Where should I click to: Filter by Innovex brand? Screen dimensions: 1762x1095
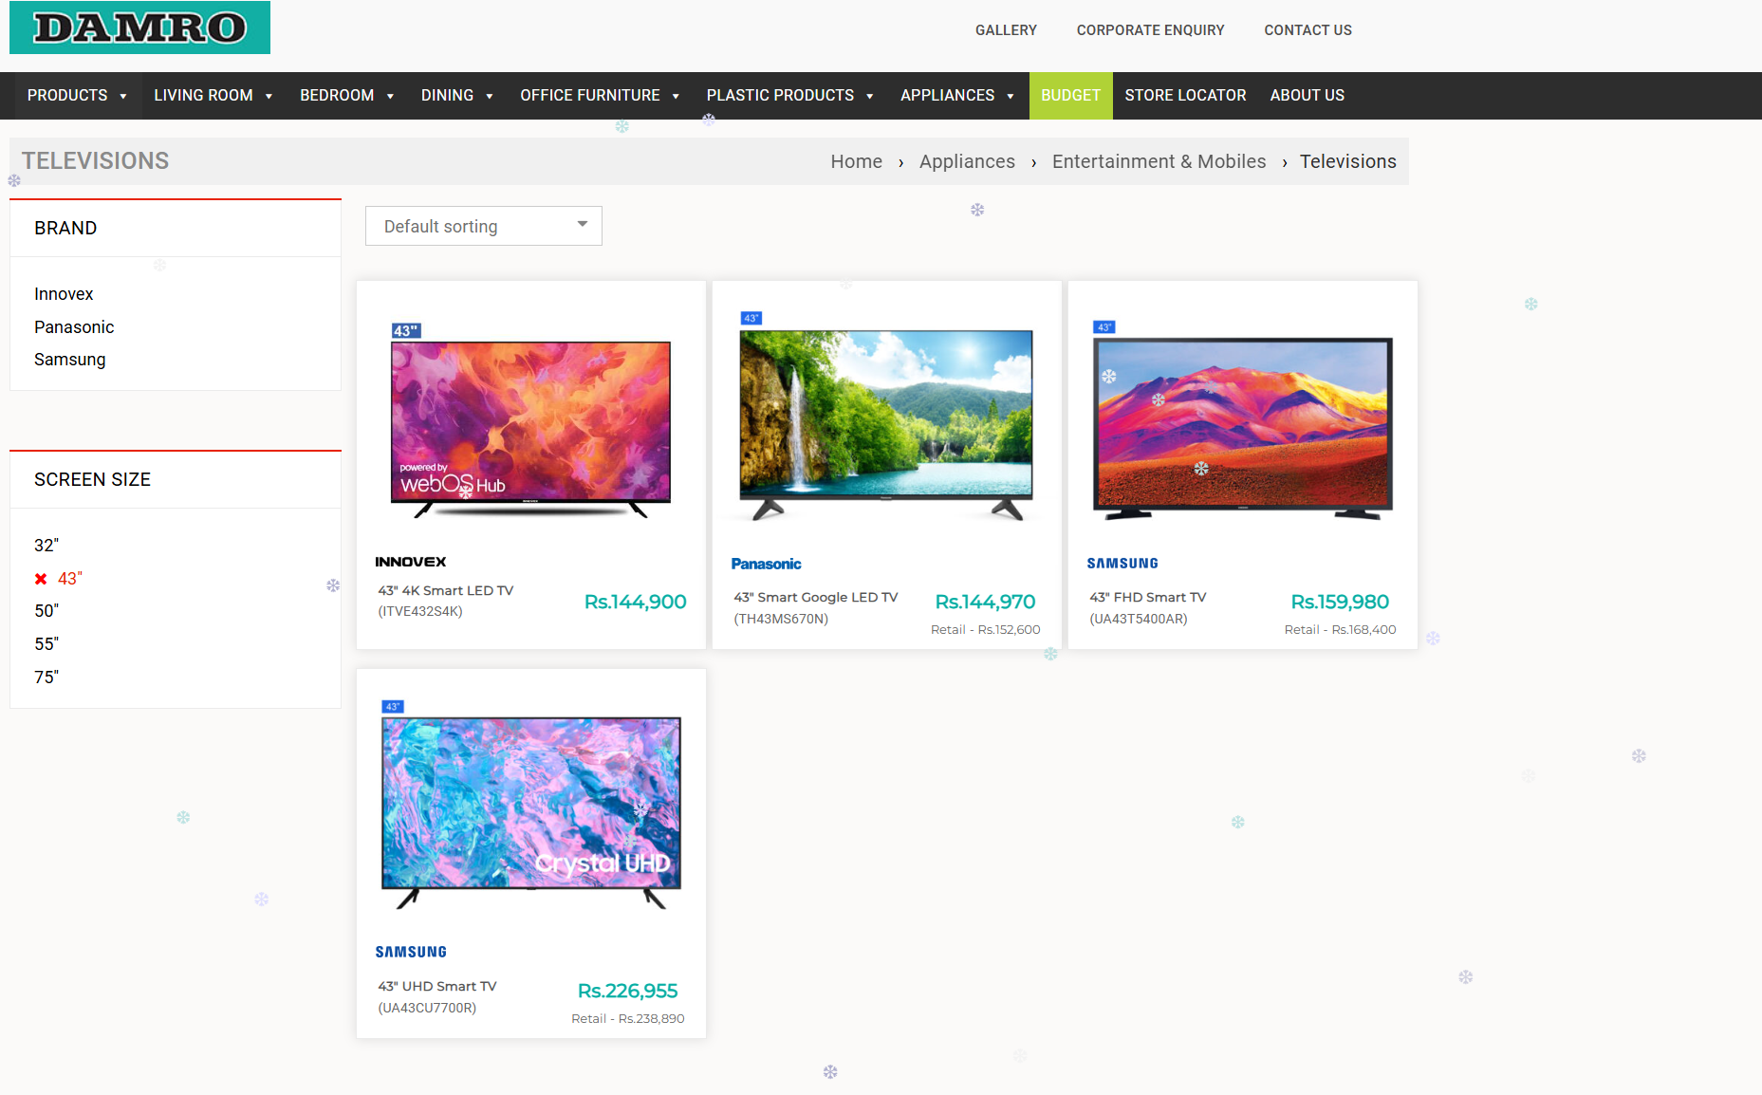[64, 294]
